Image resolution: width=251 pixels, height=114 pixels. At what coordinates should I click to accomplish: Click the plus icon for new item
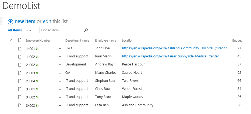point(10,22)
